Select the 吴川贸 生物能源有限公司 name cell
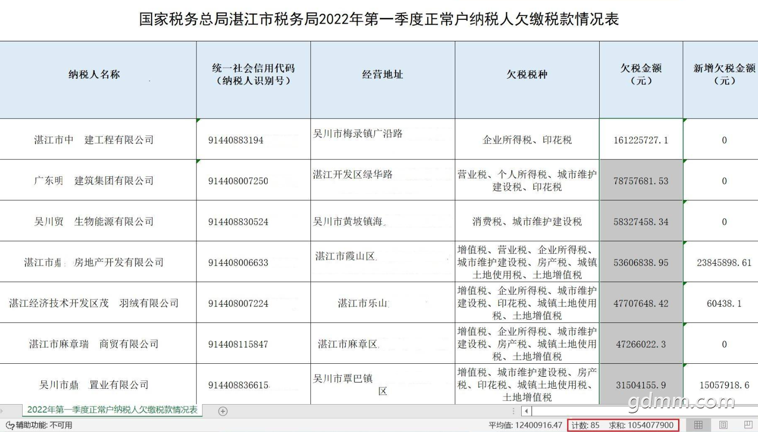 [98, 221]
